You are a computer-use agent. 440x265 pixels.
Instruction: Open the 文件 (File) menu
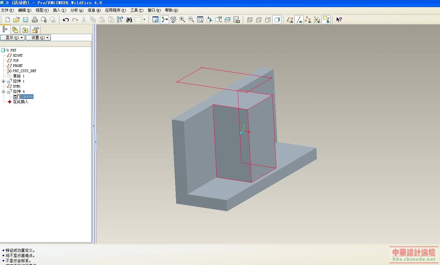coord(7,10)
